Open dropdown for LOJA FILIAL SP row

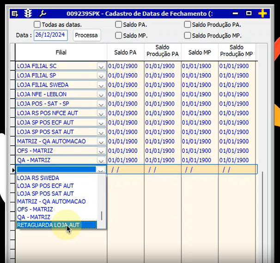click(101, 75)
